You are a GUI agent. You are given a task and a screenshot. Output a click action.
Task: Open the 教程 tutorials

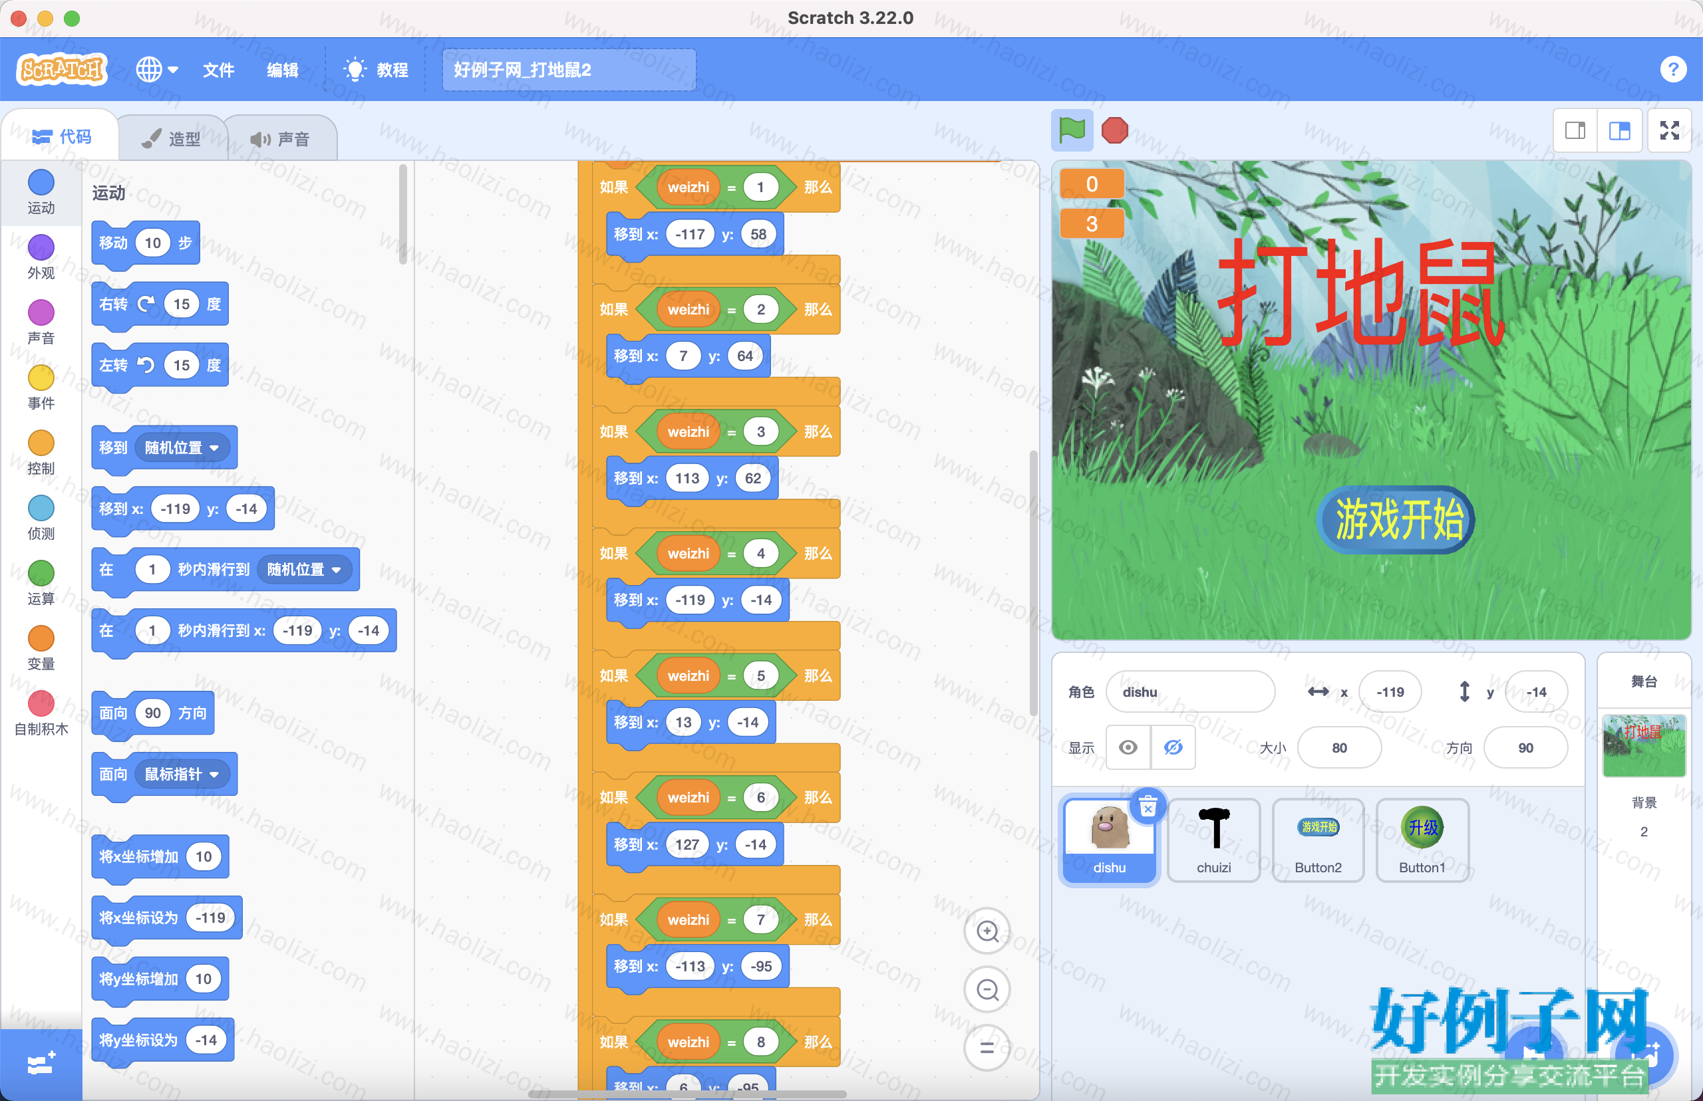pos(377,70)
